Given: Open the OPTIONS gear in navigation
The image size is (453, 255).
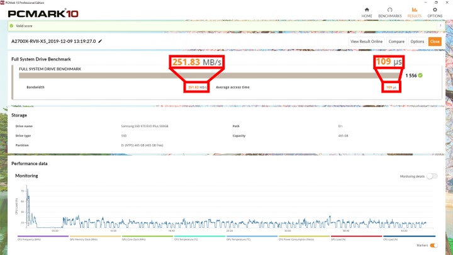Looking at the screenshot, I should (x=435, y=13).
